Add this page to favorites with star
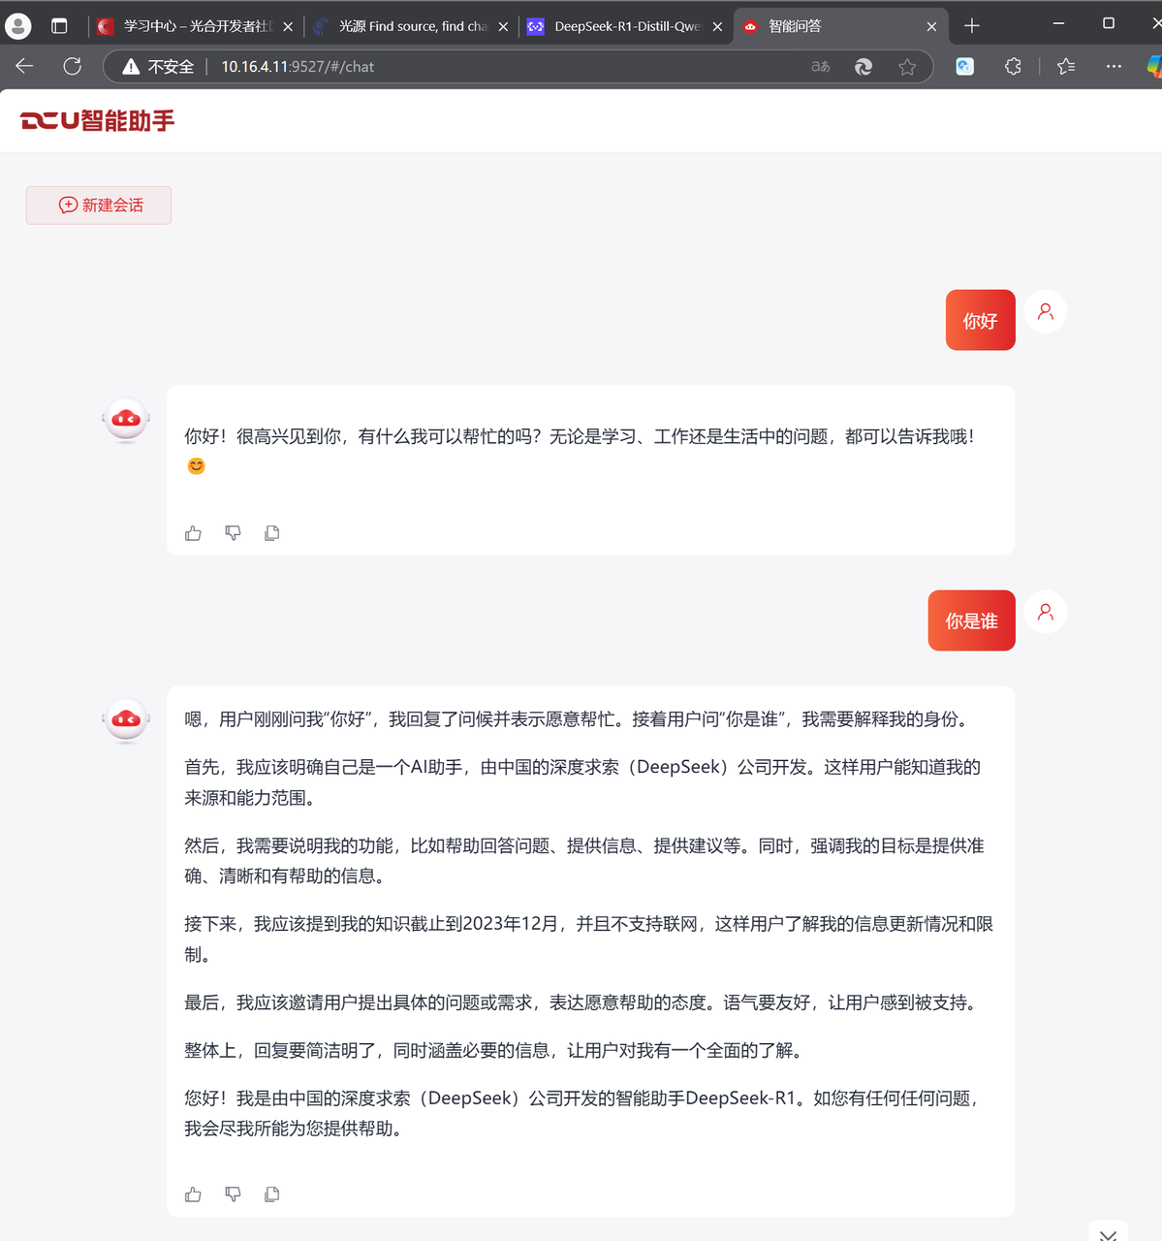This screenshot has width=1162, height=1241. (907, 67)
